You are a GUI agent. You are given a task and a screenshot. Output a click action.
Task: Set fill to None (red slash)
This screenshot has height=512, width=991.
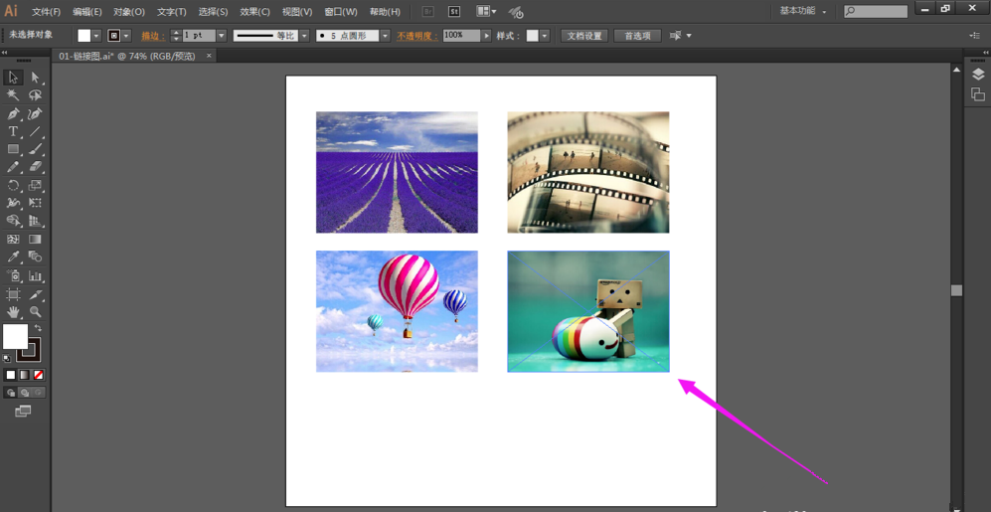coord(39,375)
